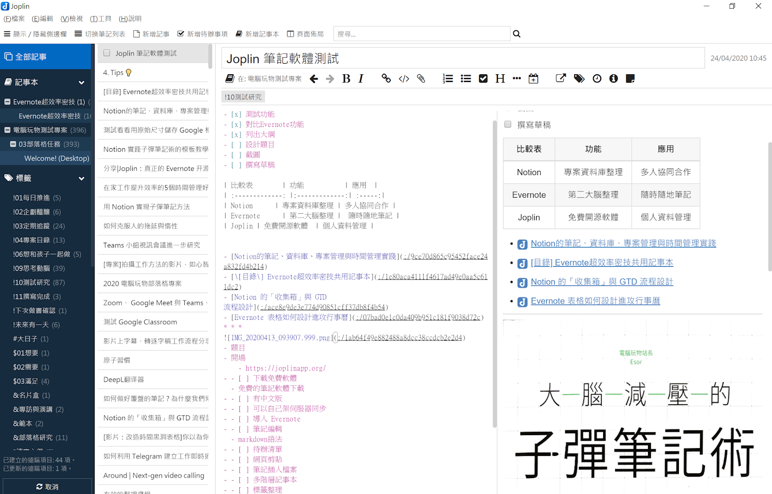Attach a file using the paperclip icon
772x494 pixels.
pos(421,79)
